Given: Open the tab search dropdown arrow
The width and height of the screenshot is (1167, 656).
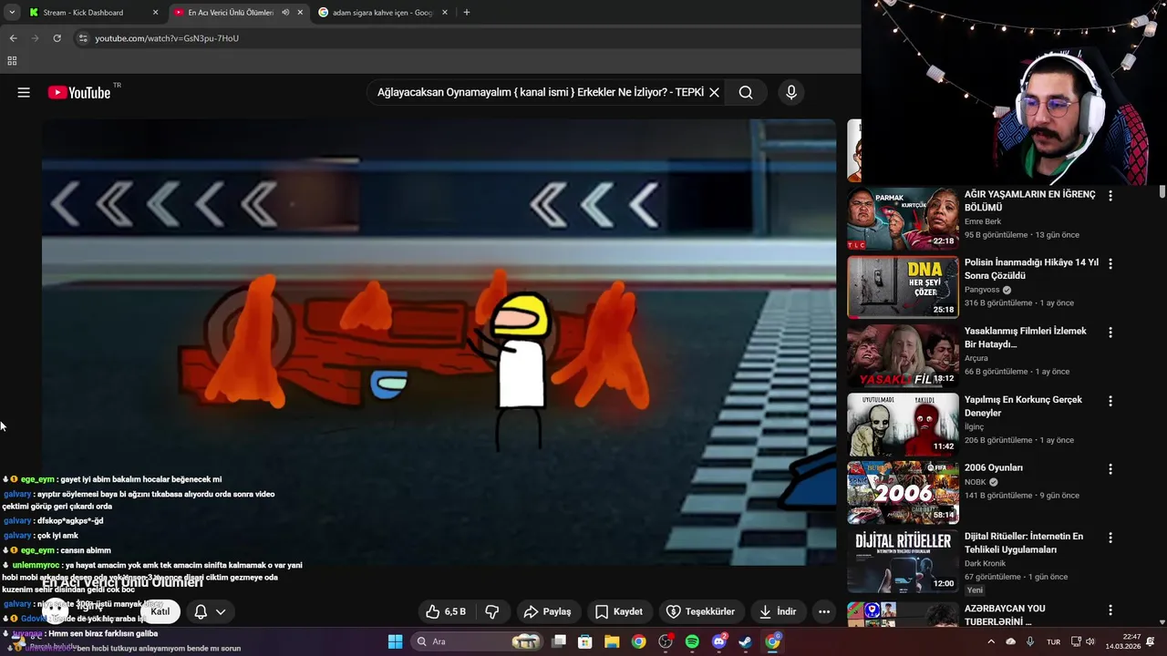Looking at the screenshot, I should [12, 13].
